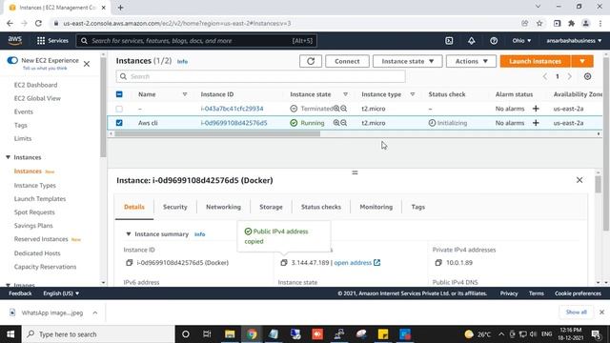Switch to the Networking tab
The image size is (610, 343).
(x=223, y=207)
